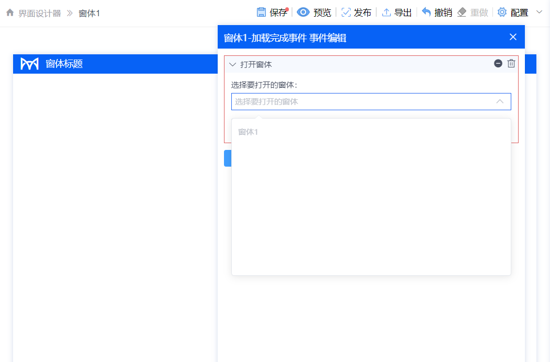Open 配置 via the gear icon
This screenshot has width=550, height=362.
tap(503, 12)
